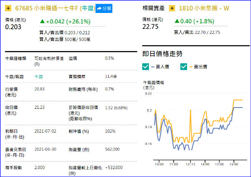Uncheck the 賣出價 chart line checkbox
This screenshot has height=177, width=251.
pyautogui.click(x=184, y=67)
